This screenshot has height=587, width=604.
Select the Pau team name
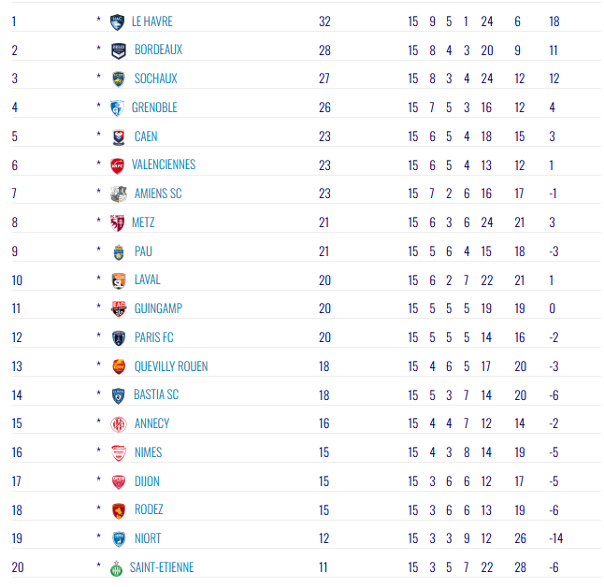pos(143,251)
